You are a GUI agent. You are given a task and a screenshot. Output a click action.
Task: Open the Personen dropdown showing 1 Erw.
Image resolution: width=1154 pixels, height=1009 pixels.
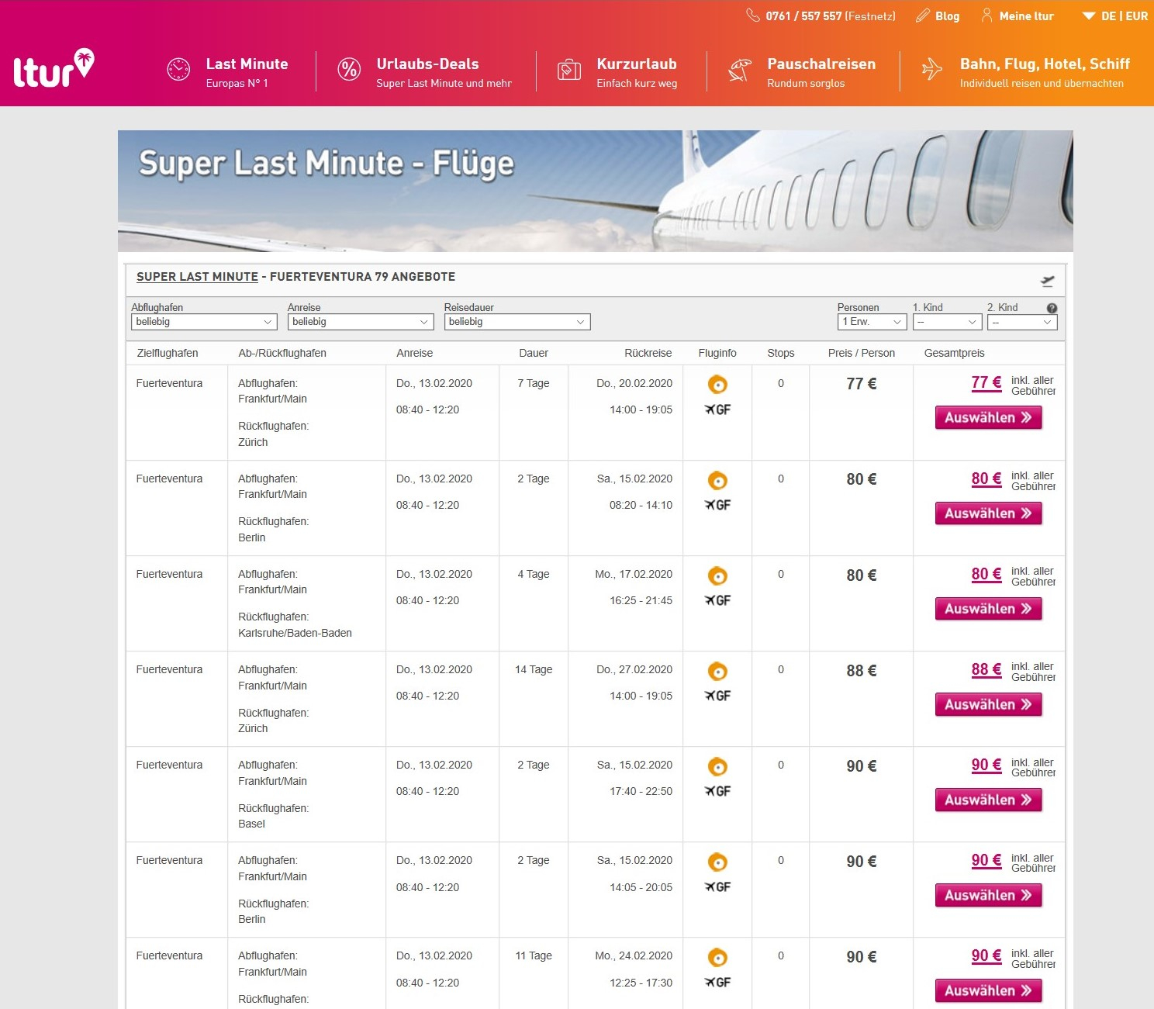point(872,322)
